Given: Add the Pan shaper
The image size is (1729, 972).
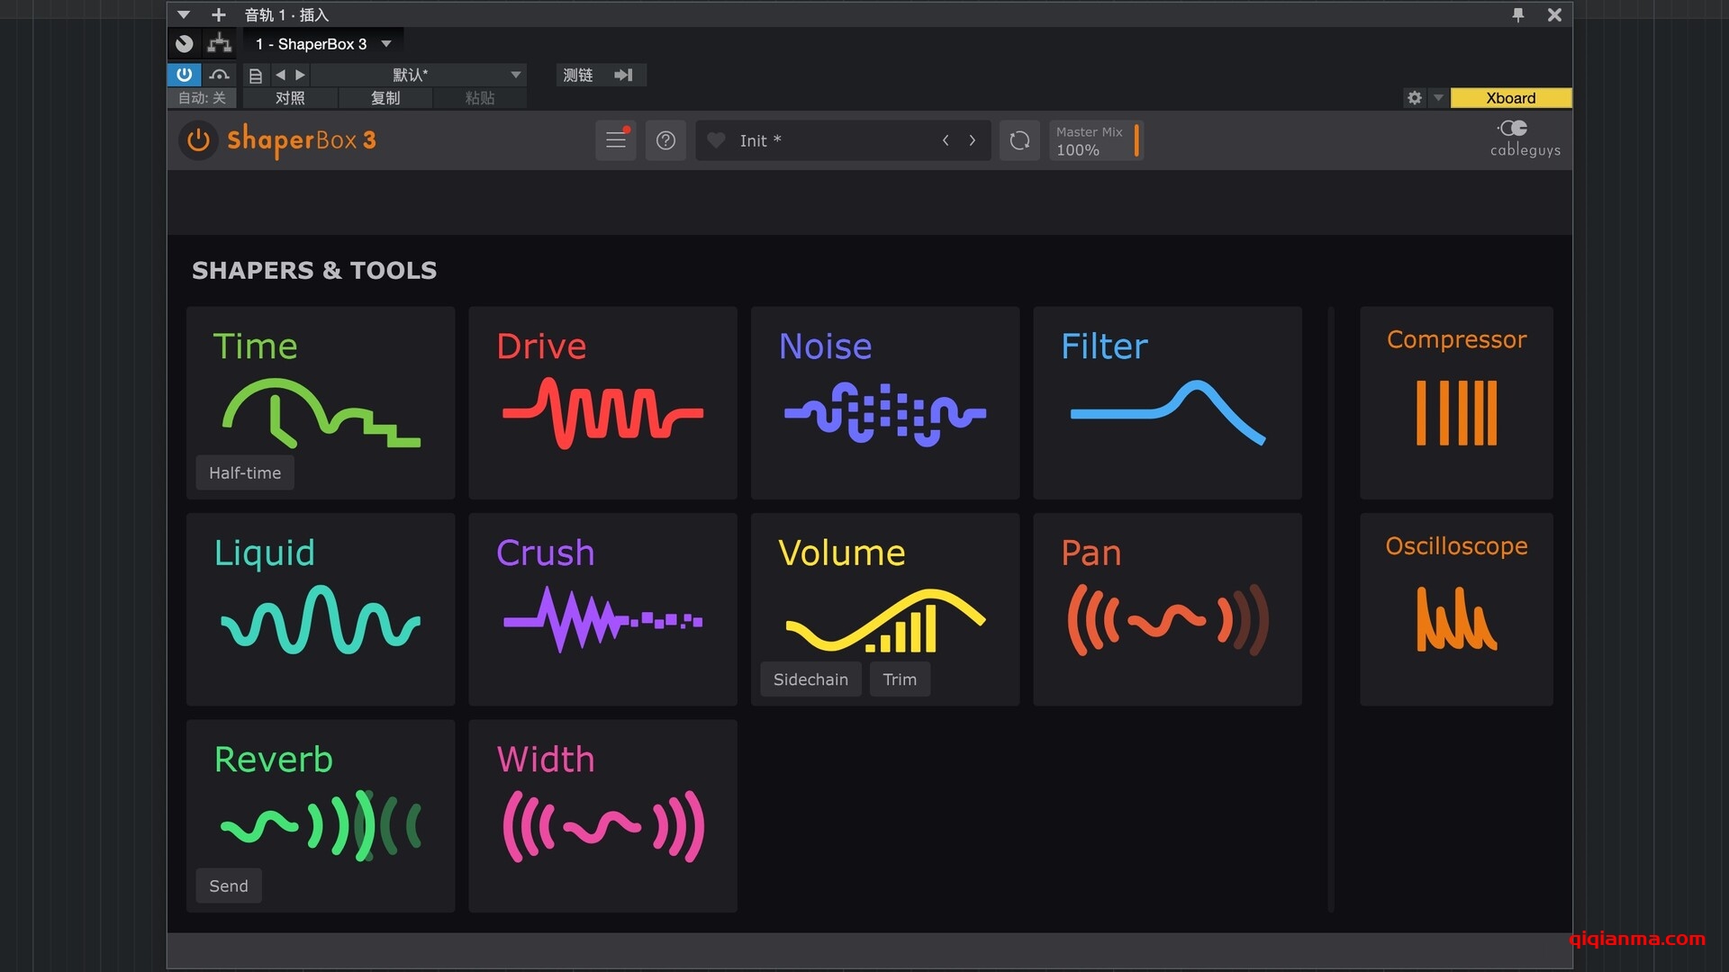Looking at the screenshot, I should 1167,609.
